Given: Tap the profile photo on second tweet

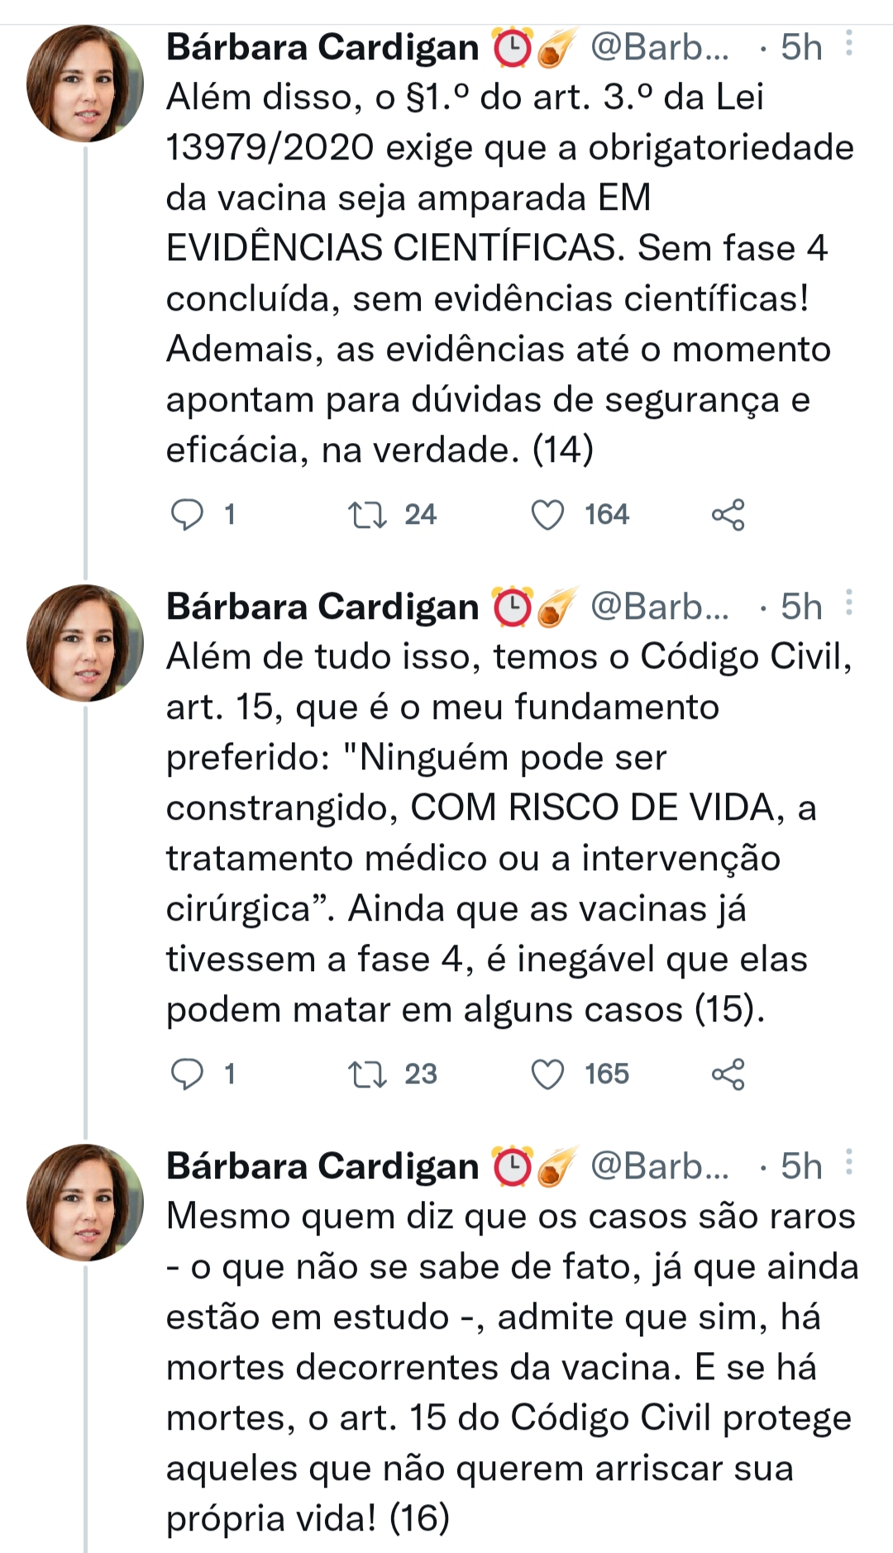Looking at the screenshot, I should click(84, 643).
